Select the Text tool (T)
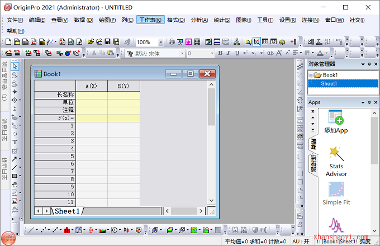 15,142
